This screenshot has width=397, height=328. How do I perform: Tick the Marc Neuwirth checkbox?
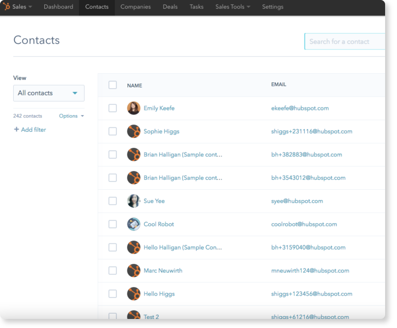pyautogui.click(x=113, y=270)
